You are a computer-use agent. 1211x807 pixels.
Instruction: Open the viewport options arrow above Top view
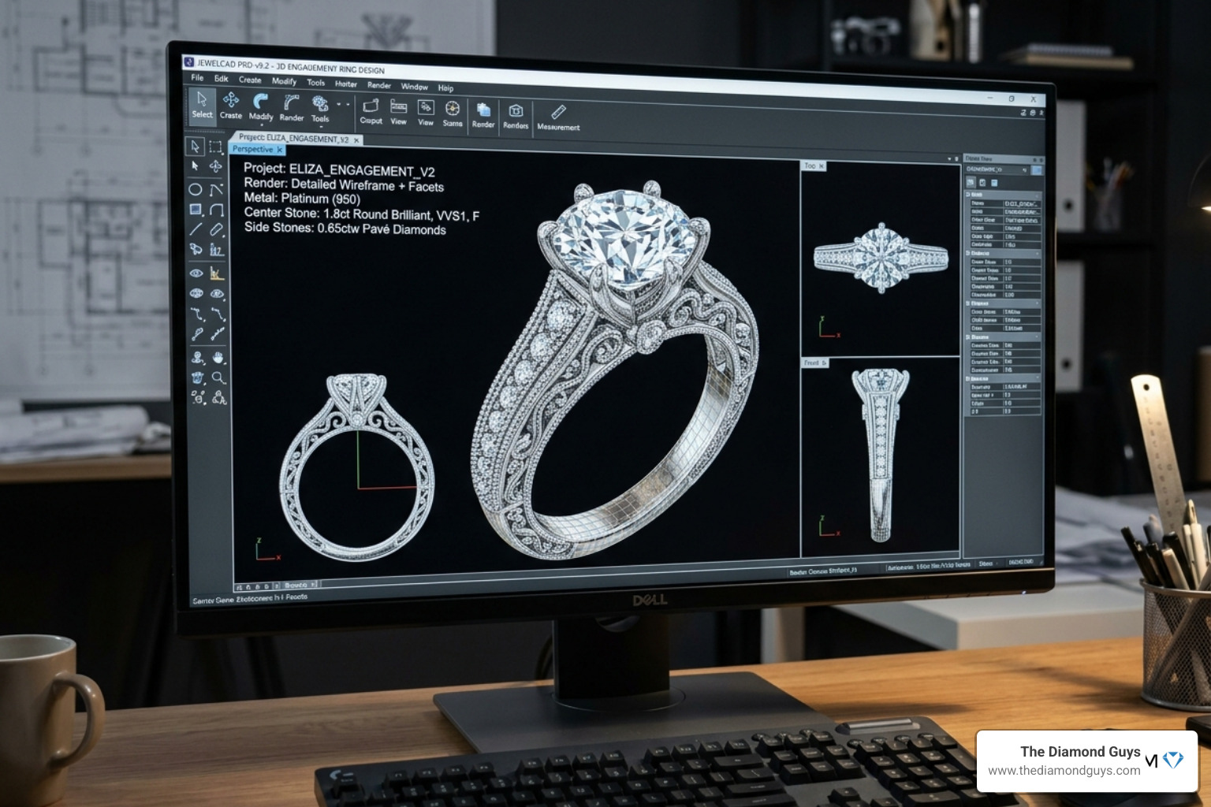949,158
